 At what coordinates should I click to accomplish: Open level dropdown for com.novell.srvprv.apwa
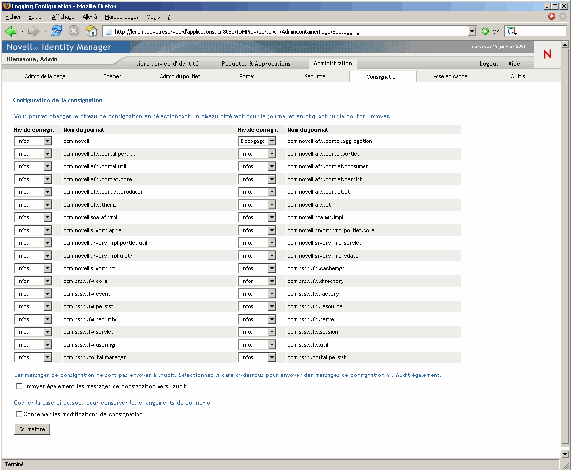coord(33,230)
